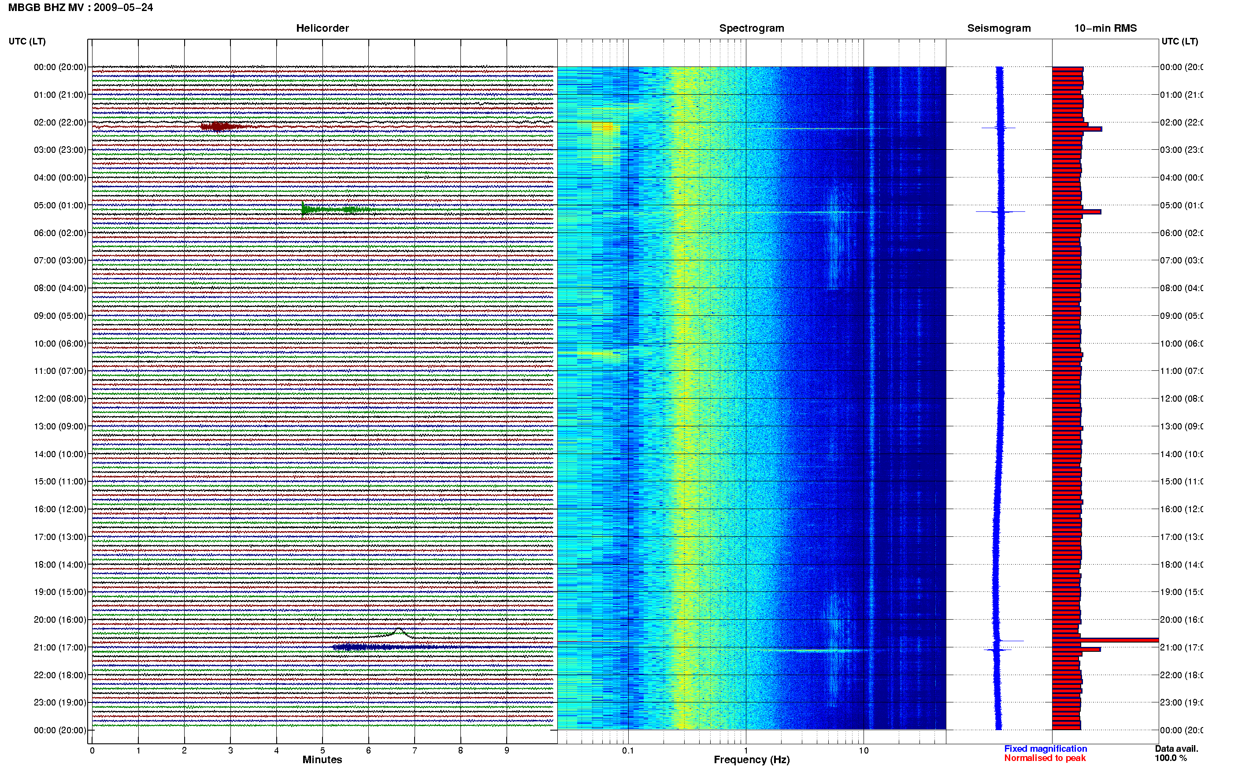Click the green hump spike above 21:00

[398, 632]
